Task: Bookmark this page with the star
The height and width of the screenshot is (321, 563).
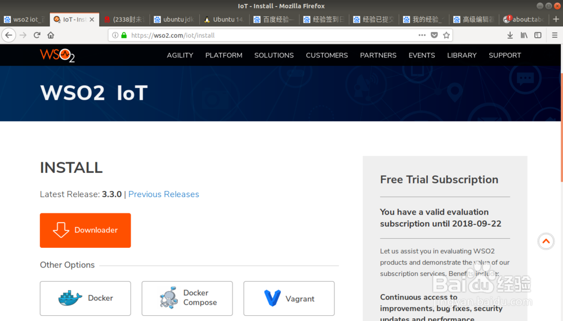Action: coord(446,35)
